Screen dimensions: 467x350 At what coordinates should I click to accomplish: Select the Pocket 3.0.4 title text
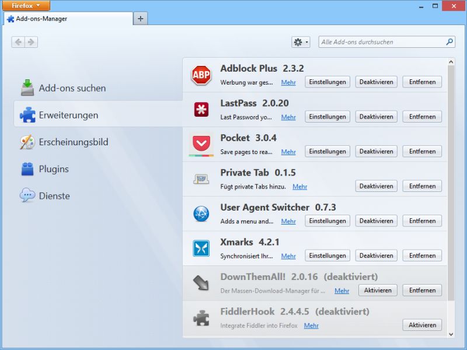point(249,138)
